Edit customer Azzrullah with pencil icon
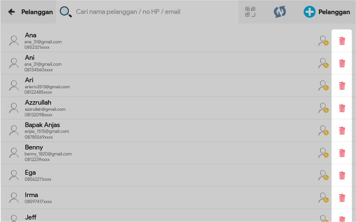The height and width of the screenshot is (222, 356). pyautogui.click(x=323, y=108)
